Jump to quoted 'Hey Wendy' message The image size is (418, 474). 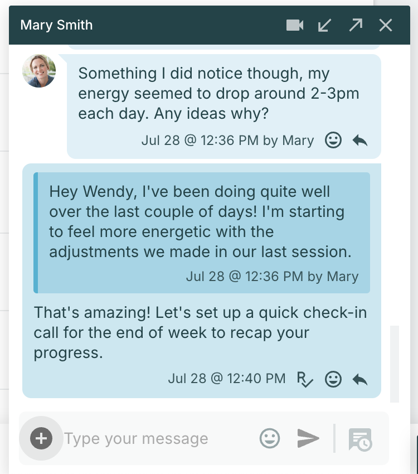pos(202,233)
